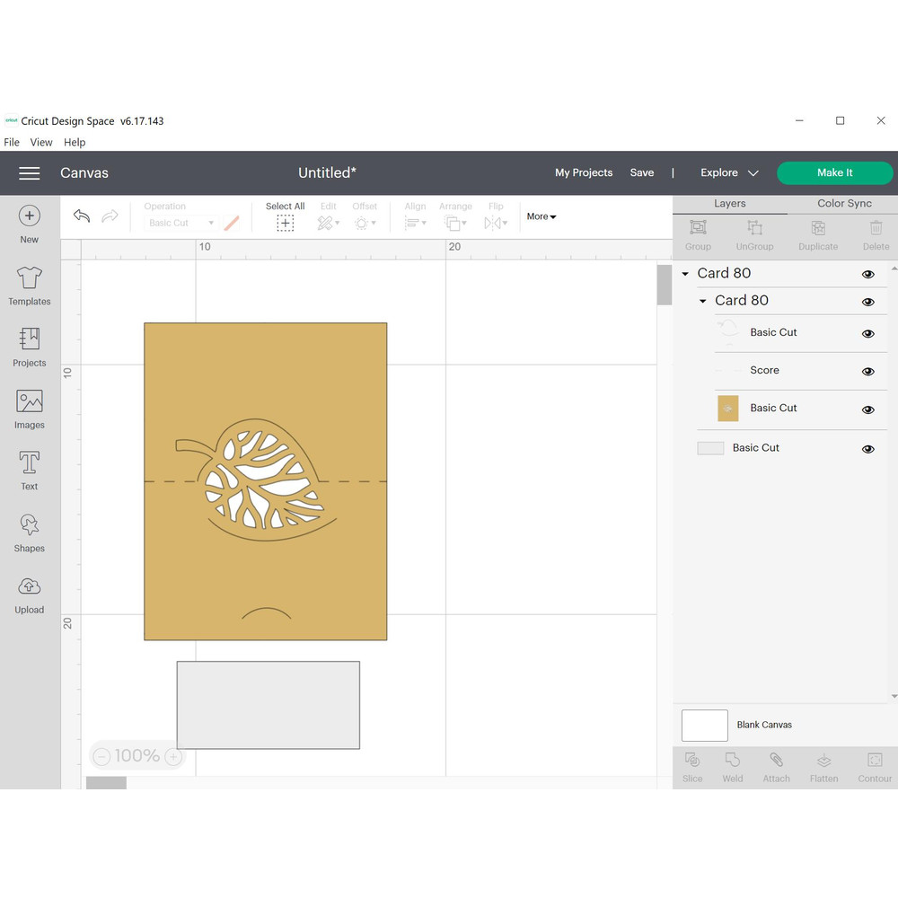Open the Explore machine dropdown
Viewport: 898px width, 898px height.
tap(729, 173)
